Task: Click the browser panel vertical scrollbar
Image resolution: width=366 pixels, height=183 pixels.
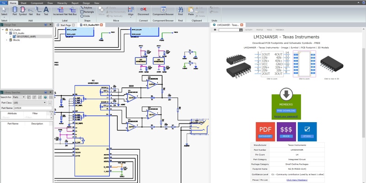Action: (364, 93)
